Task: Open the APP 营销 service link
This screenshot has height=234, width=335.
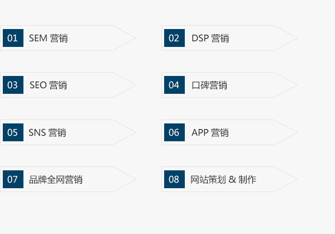Action: pos(210,132)
